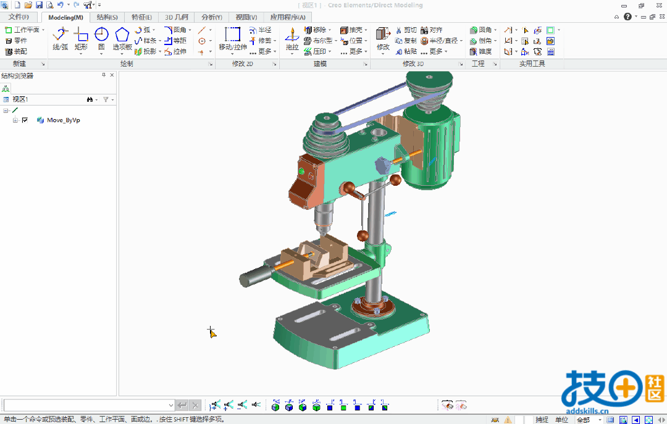Screen dimensions: 667x424
Task: Click the cancel X button beside command input
Action: pyautogui.click(x=195, y=405)
